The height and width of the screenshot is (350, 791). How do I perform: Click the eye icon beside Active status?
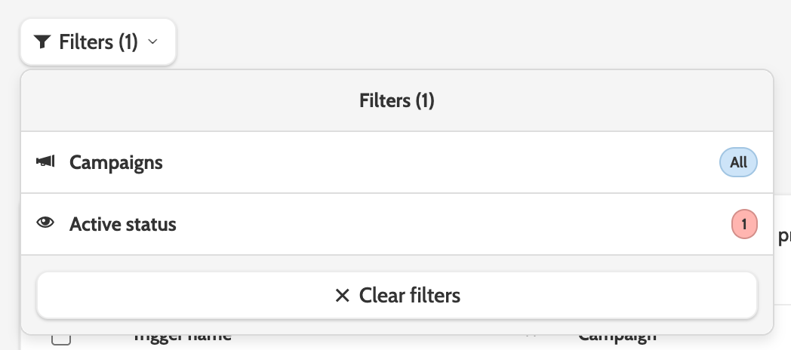coord(45,224)
